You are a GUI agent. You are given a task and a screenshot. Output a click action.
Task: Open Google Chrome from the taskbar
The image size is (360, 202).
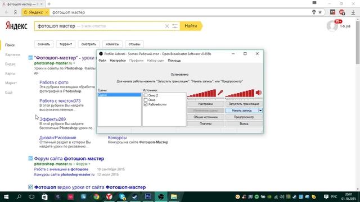point(96,197)
